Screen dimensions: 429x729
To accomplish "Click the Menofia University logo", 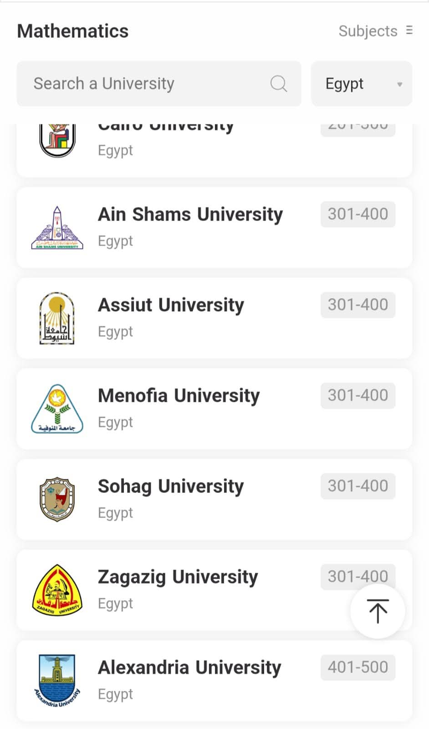I will 57,409.
